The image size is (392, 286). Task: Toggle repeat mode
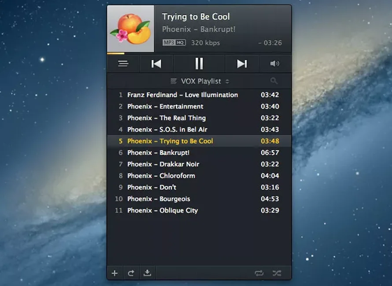[259, 273]
